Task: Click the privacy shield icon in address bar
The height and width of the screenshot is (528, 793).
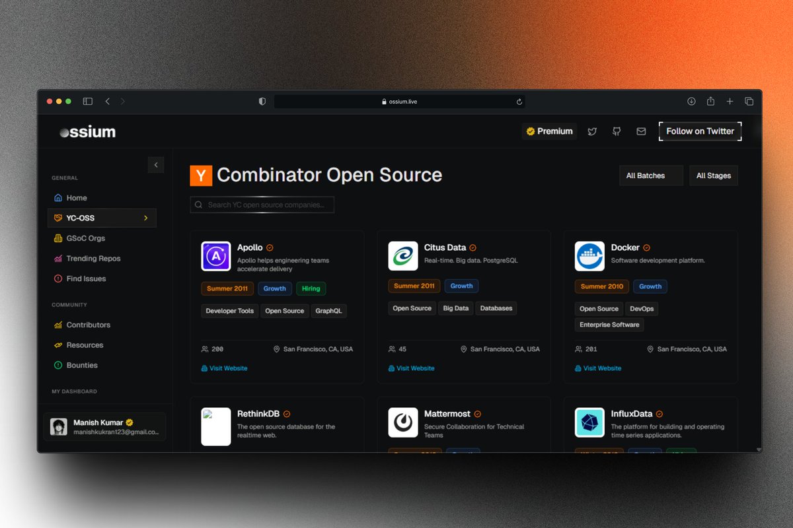Action: pos(262,102)
